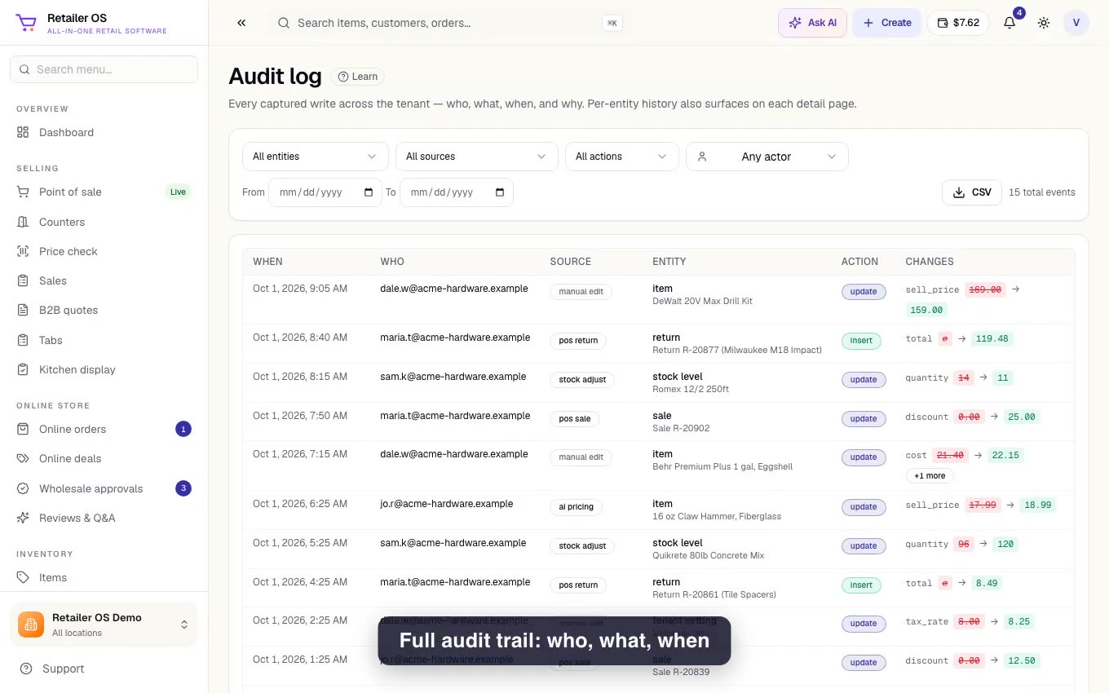Open the Any actor dropdown
This screenshot has height=693, width=1109.
(767, 157)
